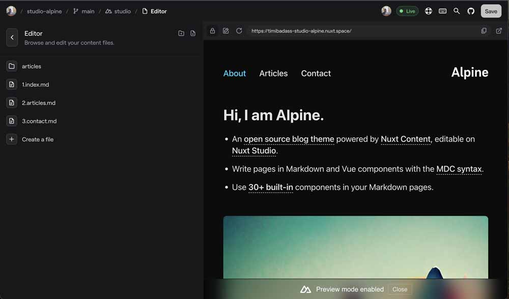Create a new folder from the Editor panel header
The height and width of the screenshot is (299, 509).
point(181,33)
